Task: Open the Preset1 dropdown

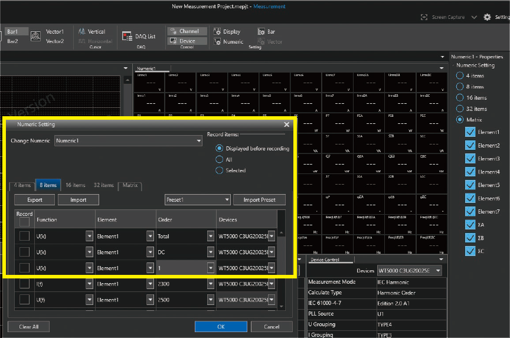Action: [197, 199]
